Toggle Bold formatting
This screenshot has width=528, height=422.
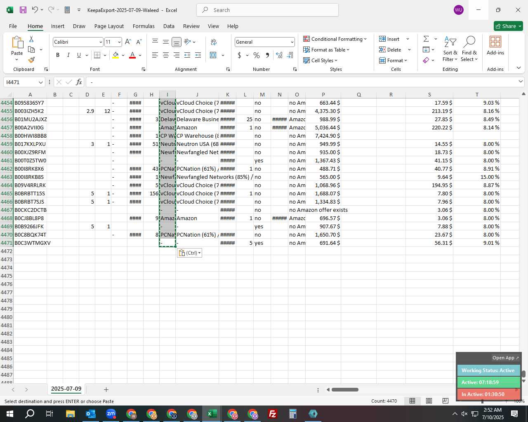[x=58, y=55]
